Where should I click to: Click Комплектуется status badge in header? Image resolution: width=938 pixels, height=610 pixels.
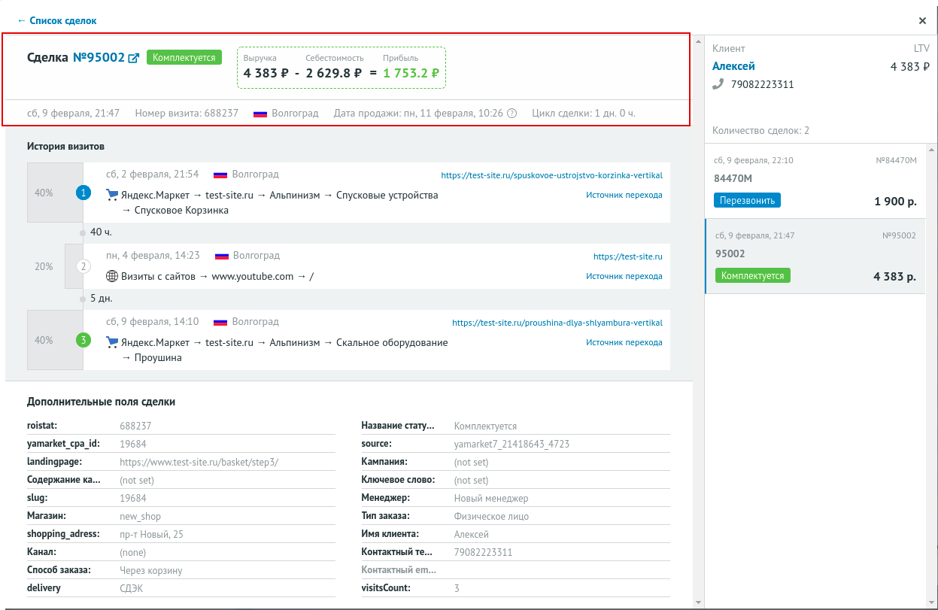tap(184, 57)
